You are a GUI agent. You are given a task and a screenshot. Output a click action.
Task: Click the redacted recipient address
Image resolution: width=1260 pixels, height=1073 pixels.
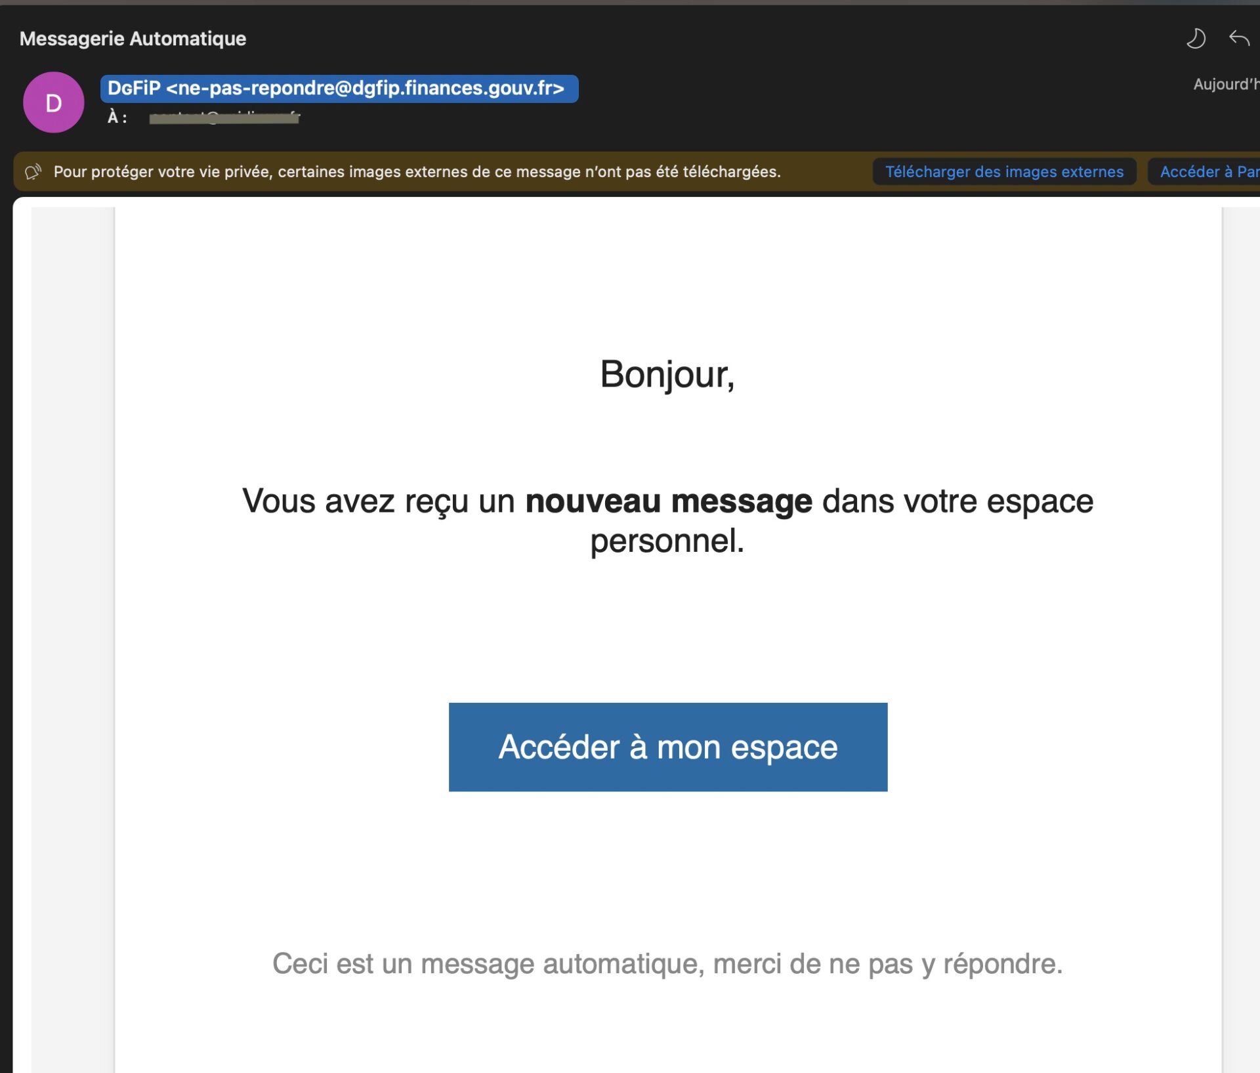tap(224, 117)
